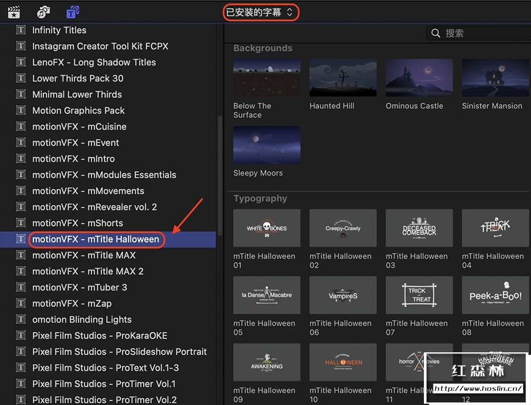531x405 pixels.
Task: Select motionVFX - mTuber 3 category
Action: click(79, 288)
